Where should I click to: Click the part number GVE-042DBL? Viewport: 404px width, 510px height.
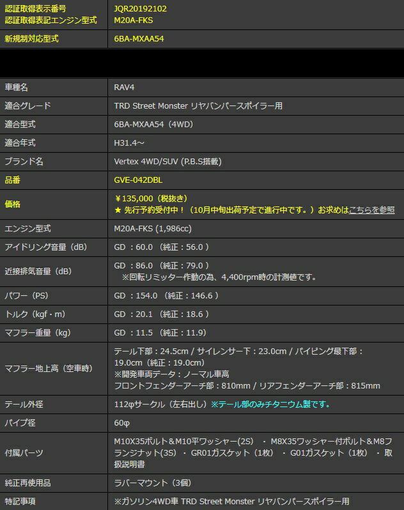pyautogui.click(x=138, y=180)
